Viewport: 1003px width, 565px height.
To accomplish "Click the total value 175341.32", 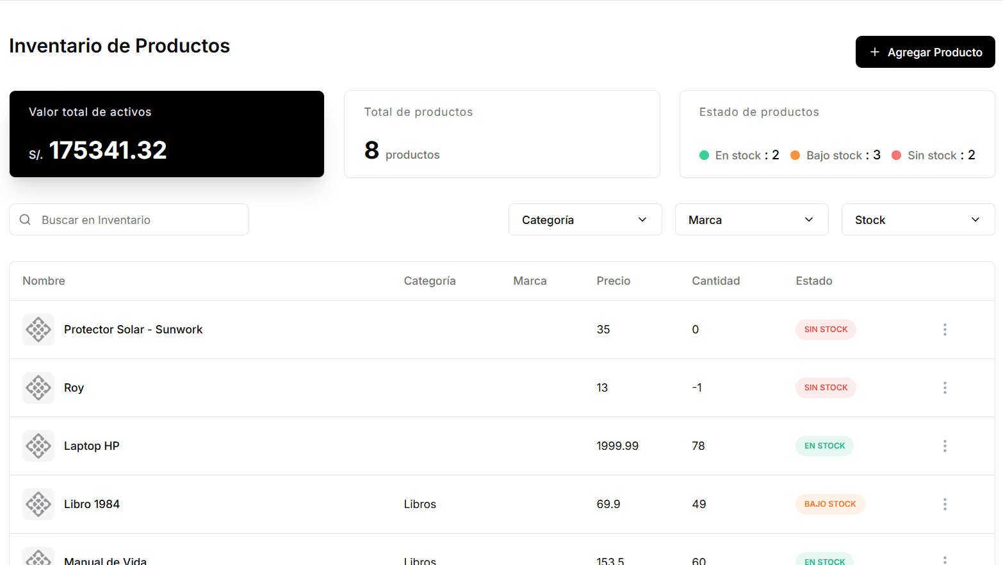I will [108, 150].
